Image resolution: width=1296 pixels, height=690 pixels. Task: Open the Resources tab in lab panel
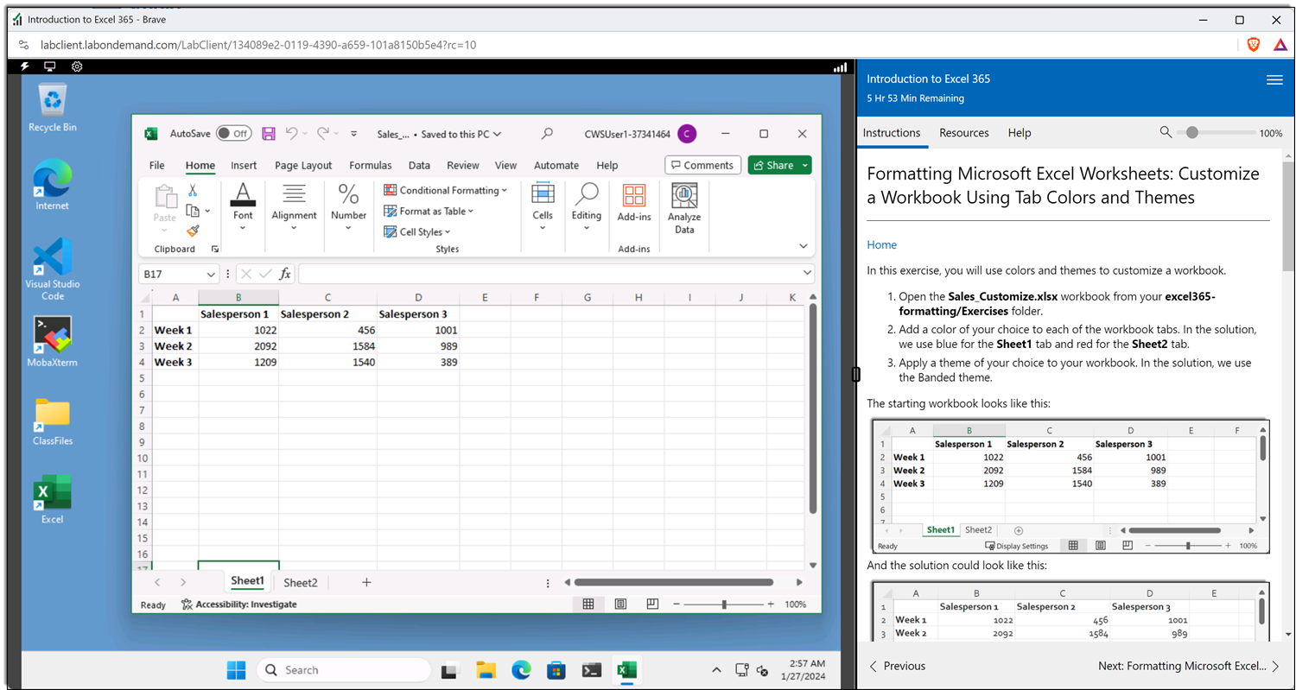963,133
